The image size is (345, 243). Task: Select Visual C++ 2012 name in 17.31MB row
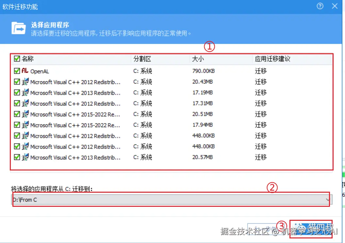(75, 104)
